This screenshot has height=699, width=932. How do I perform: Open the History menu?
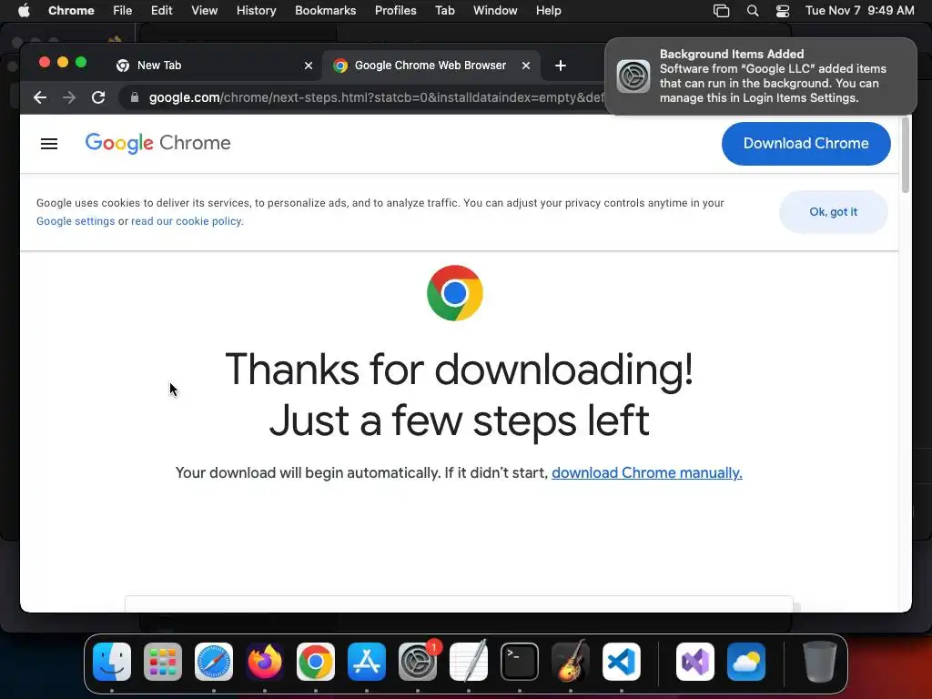(x=256, y=11)
